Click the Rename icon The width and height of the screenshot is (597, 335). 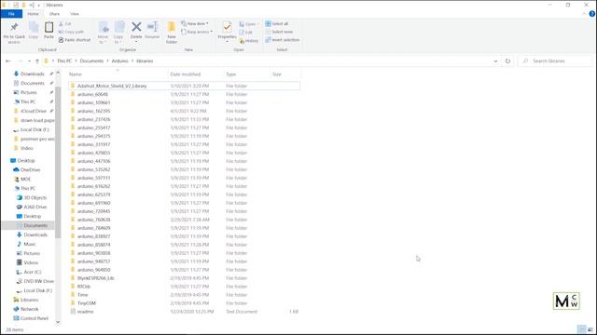pyautogui.click(x=152, y=27)
